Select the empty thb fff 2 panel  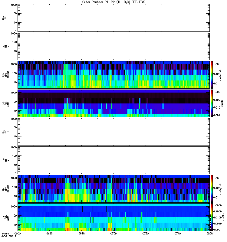pos(113,46)
